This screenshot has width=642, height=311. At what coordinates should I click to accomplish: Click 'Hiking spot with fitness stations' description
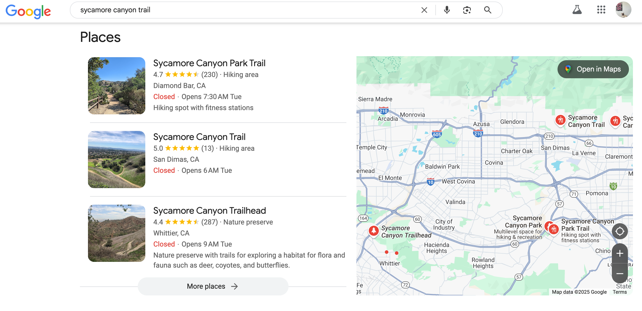(x=203, y=108)
